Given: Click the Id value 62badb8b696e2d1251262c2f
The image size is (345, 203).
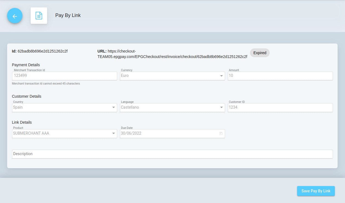Looking at the screenshot, I should (x=42, y=51).
